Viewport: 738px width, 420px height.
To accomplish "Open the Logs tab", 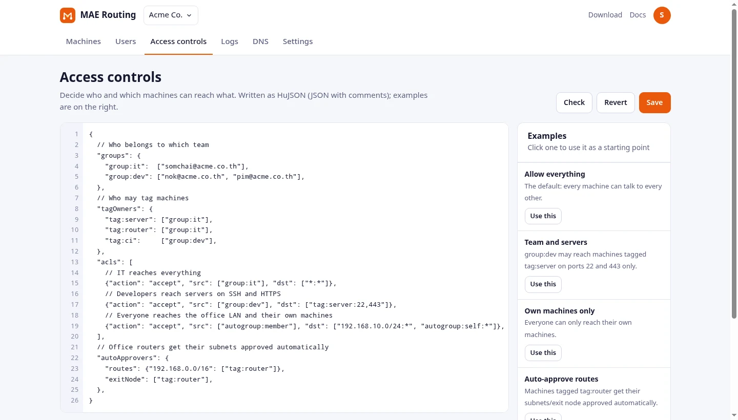I will 230,41.
